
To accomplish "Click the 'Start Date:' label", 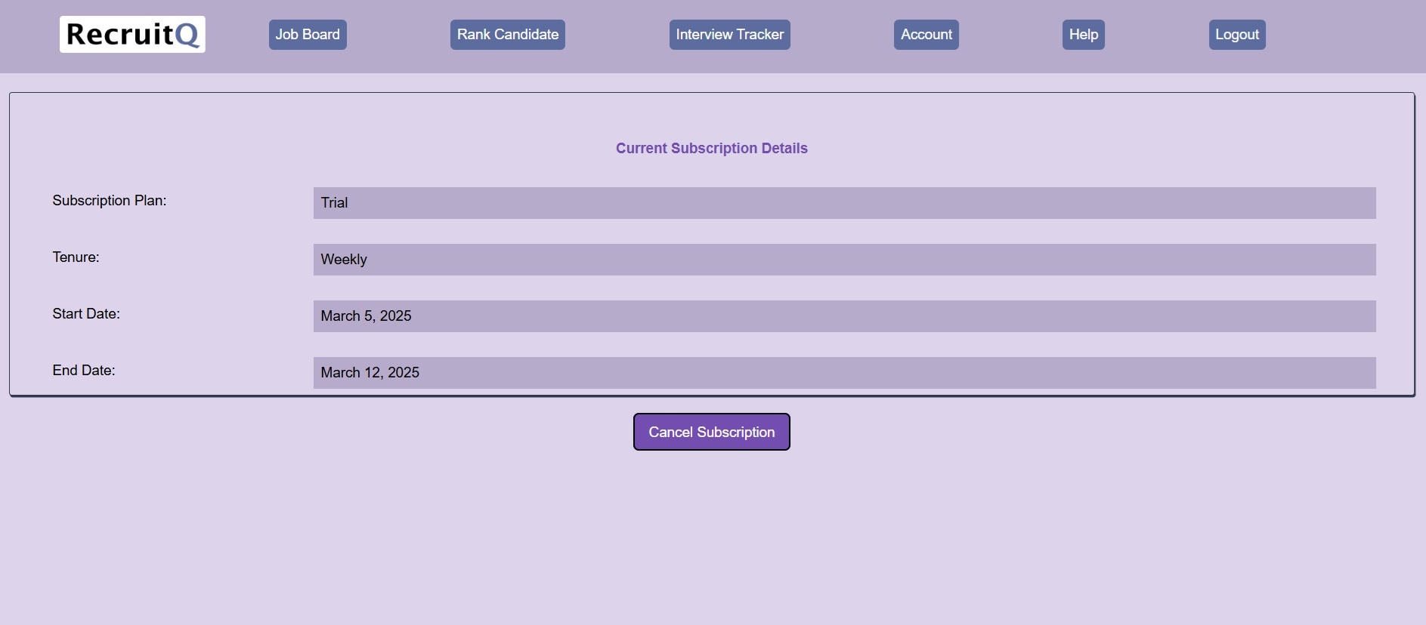I will (x=86, y=314).
